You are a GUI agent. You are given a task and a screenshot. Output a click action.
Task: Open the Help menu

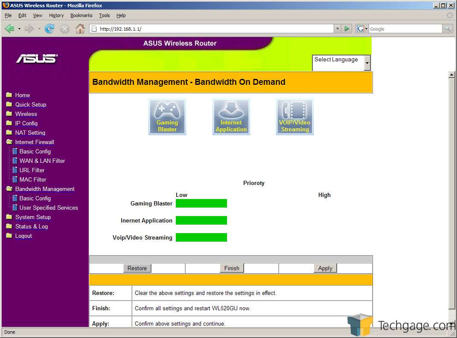[121, 15]
